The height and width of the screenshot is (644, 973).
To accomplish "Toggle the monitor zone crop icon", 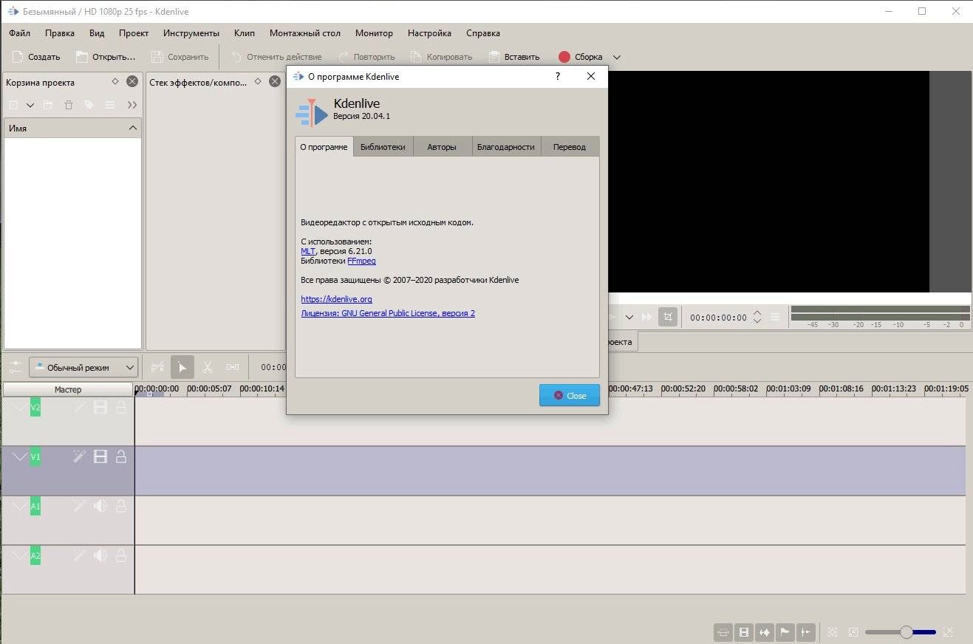I will 668,317.
